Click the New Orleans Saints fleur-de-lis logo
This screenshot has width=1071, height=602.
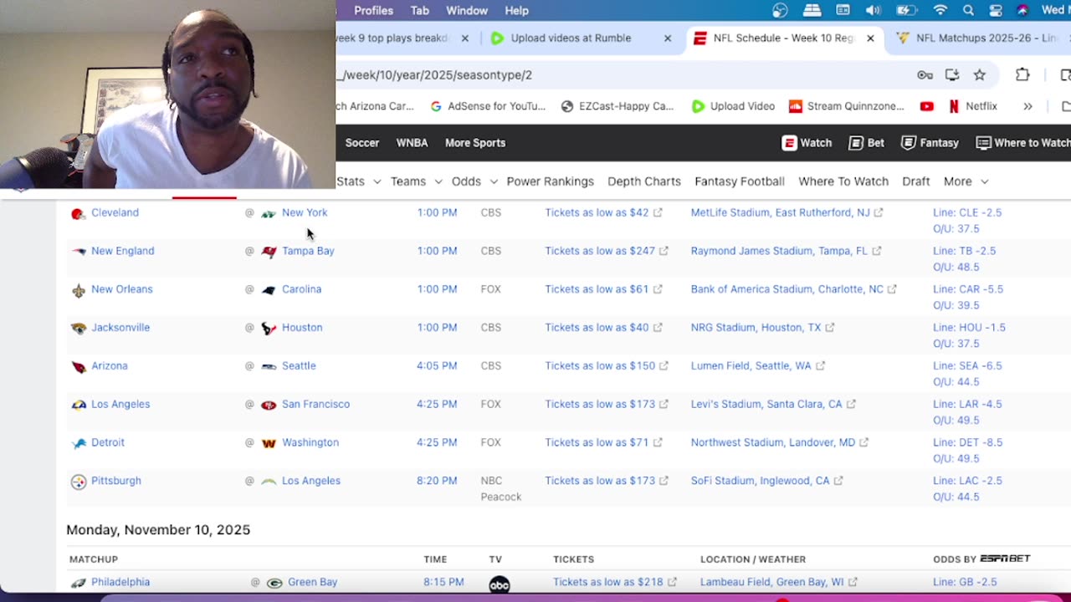[x=78, y=290]
